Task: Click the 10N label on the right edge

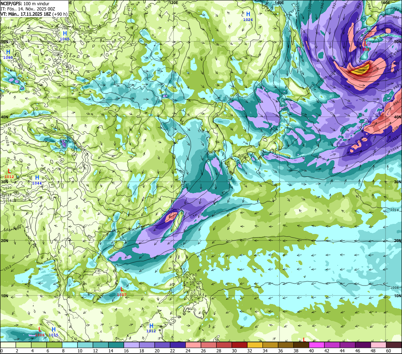Action: 398,296
